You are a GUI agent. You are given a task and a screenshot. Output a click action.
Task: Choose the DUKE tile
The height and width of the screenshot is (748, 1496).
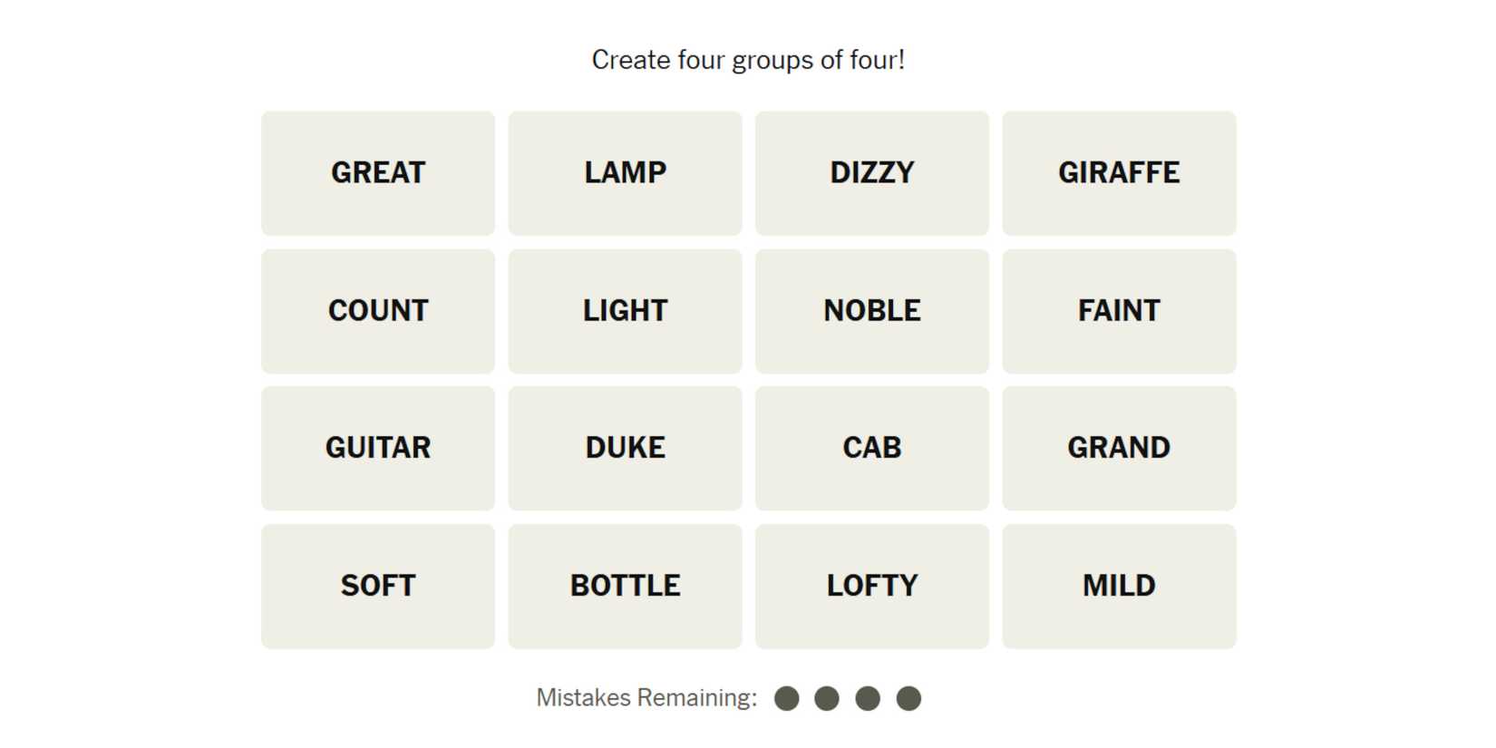625,448
